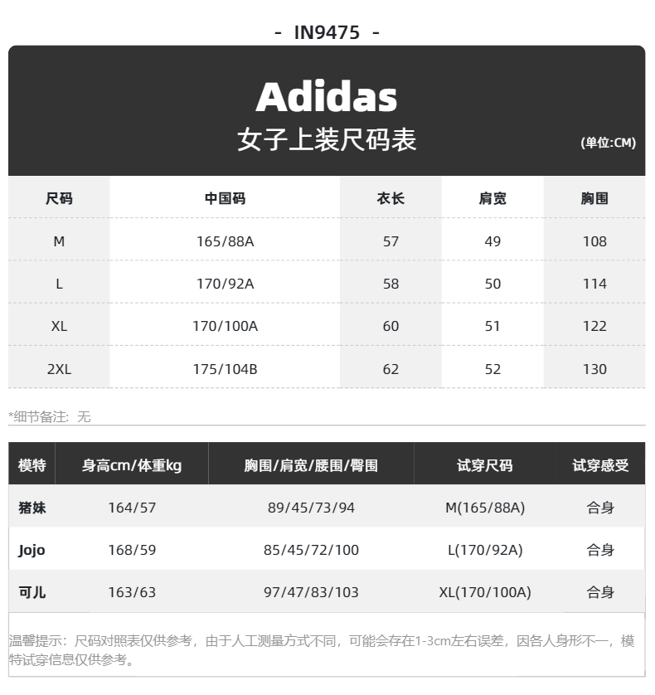Click the IN9475 product code heading
655x695 pixels.
[327, 32]
